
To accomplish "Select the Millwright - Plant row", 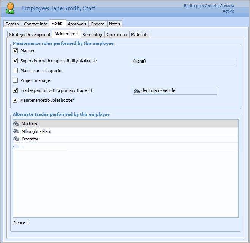I will point(125,131).
